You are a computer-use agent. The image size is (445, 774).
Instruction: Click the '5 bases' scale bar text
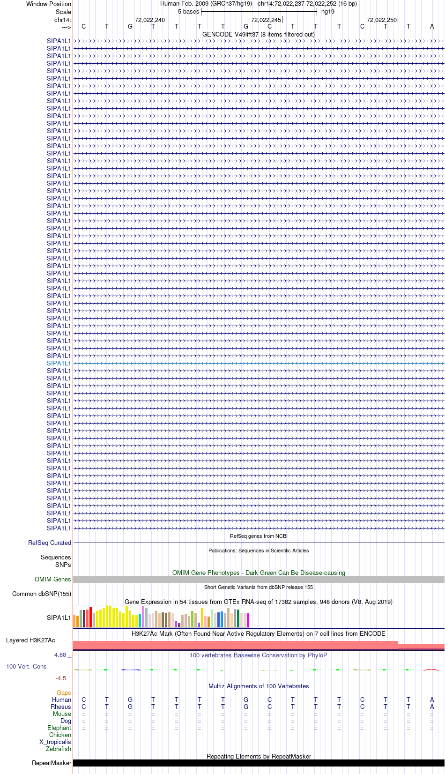tap(188, 12)
